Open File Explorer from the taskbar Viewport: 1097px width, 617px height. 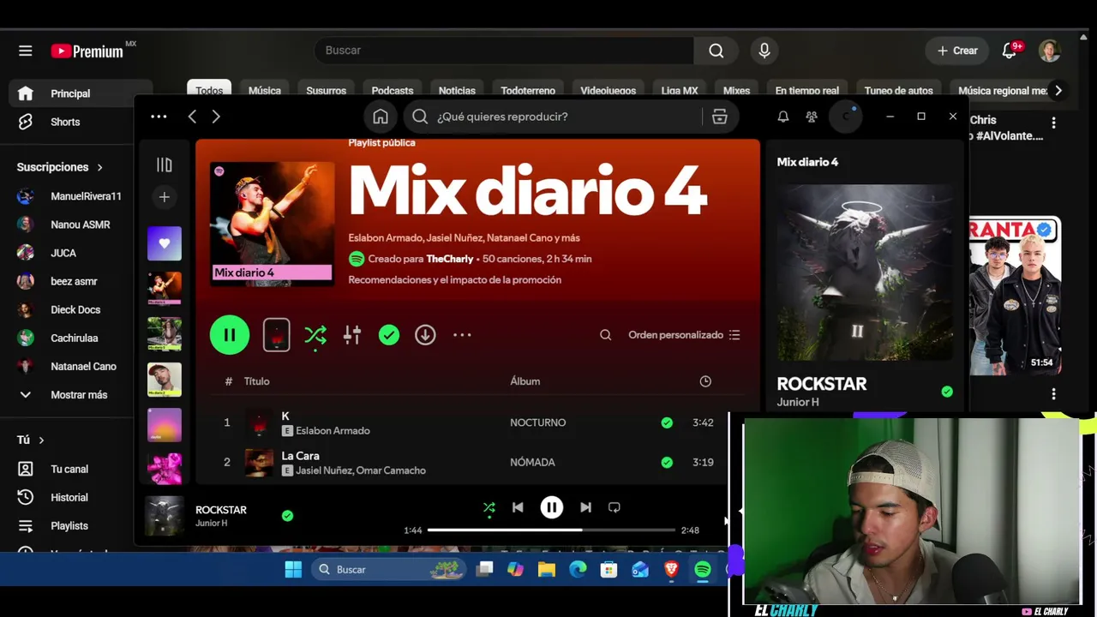(547, 569)
